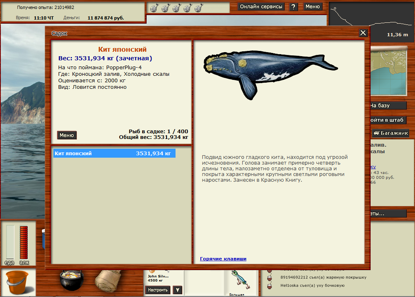Click 'Общий вес: 3531,934 кг' total

154,137
